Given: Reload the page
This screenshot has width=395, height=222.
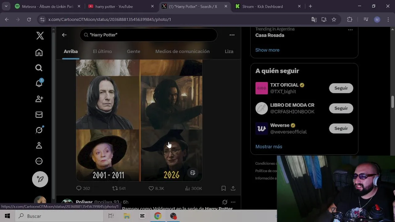Looking at the screenshot, I should (x=29, y=19).
